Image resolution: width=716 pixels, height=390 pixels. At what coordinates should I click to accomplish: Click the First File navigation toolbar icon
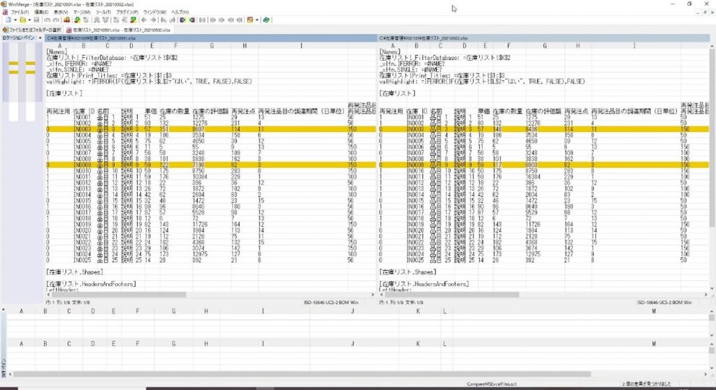coord(213,20)
